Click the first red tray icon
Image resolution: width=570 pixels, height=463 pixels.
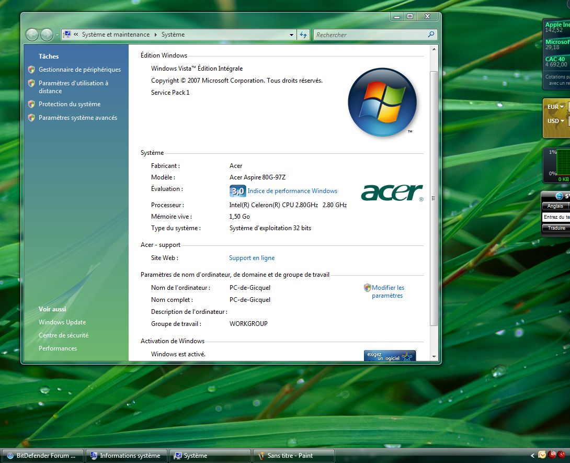[x=552, y=455]
